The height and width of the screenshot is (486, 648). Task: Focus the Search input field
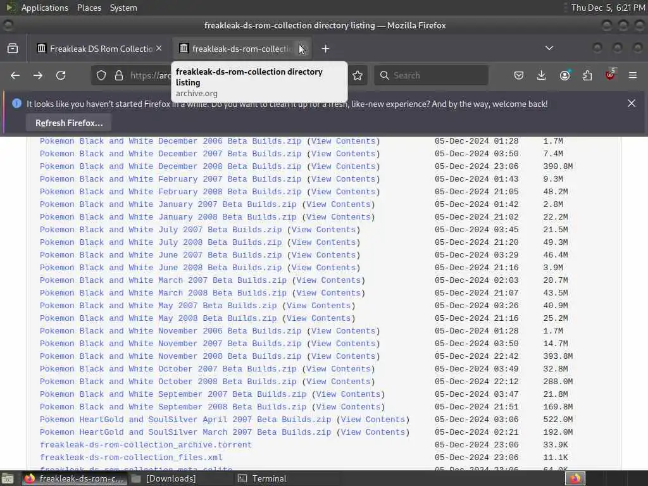(x=431, y=75)
